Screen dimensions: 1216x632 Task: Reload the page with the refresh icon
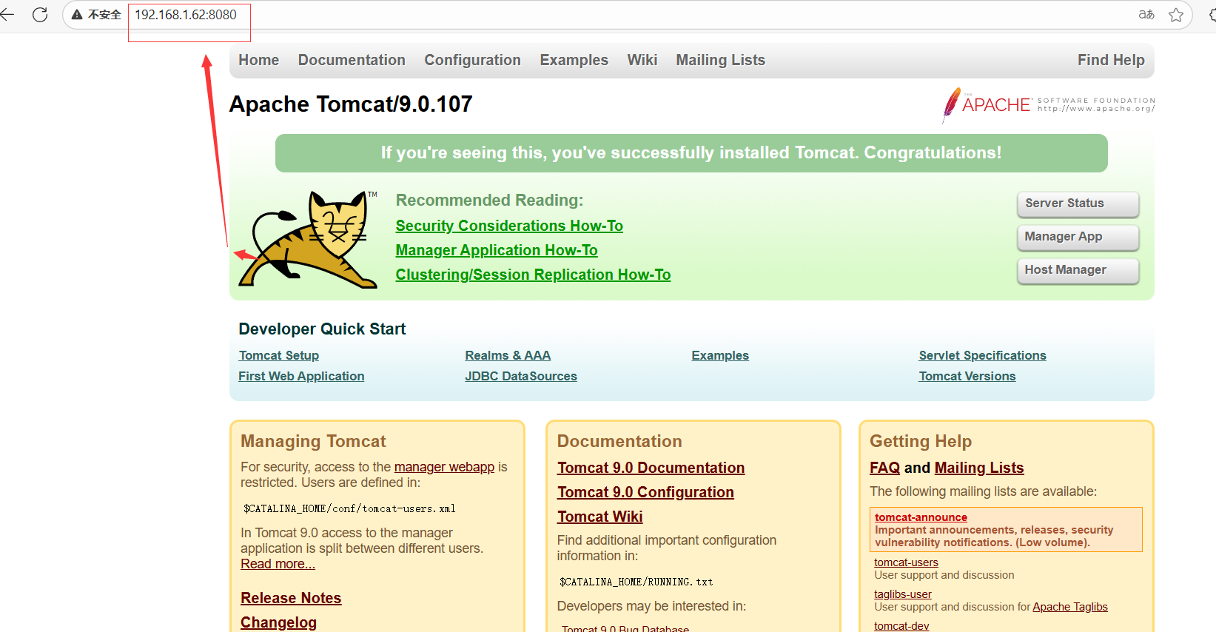pos(40,15)
